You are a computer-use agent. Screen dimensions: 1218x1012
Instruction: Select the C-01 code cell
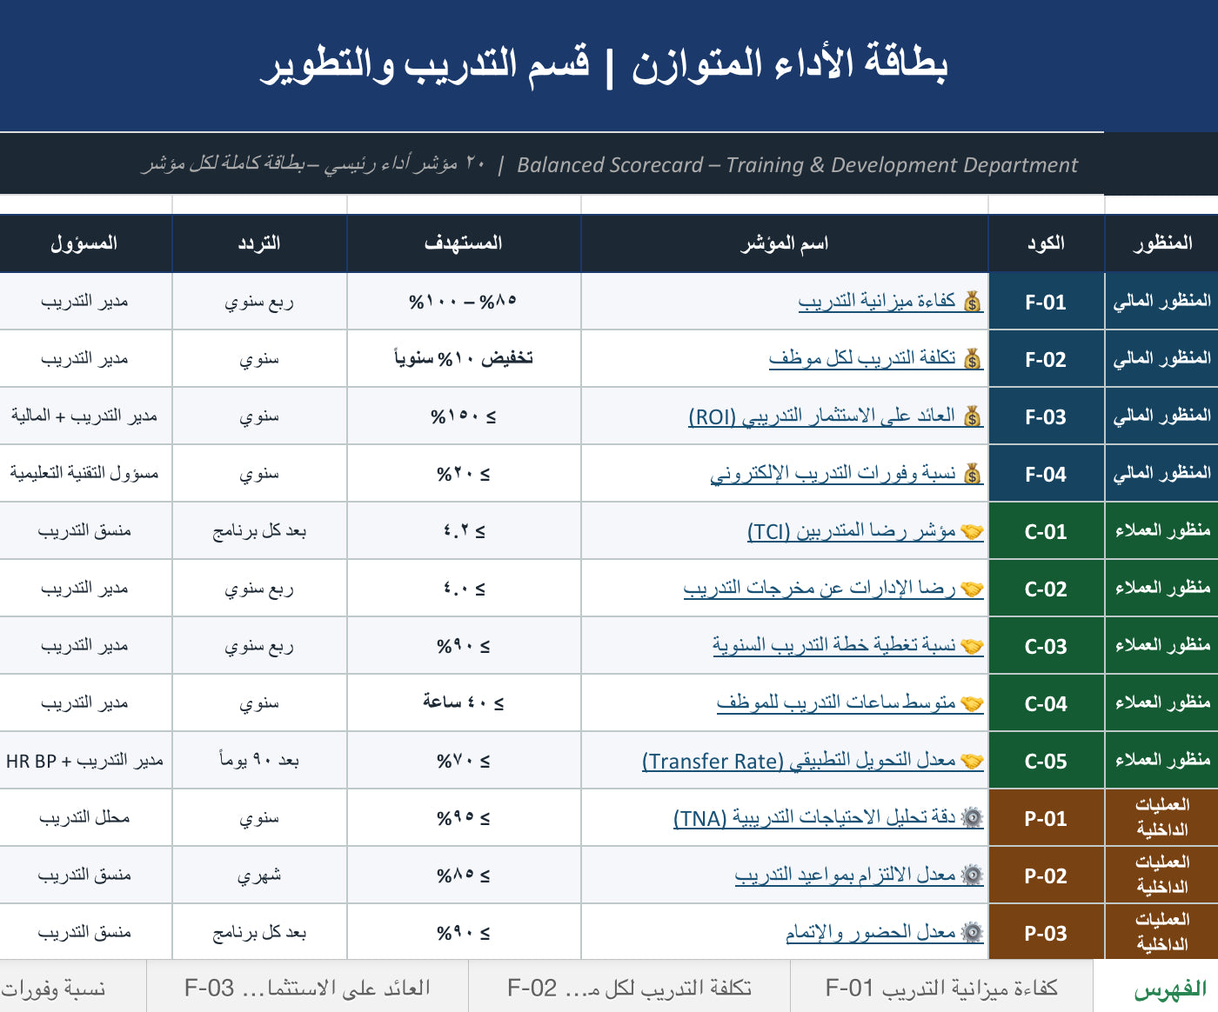click(1046, 531)
